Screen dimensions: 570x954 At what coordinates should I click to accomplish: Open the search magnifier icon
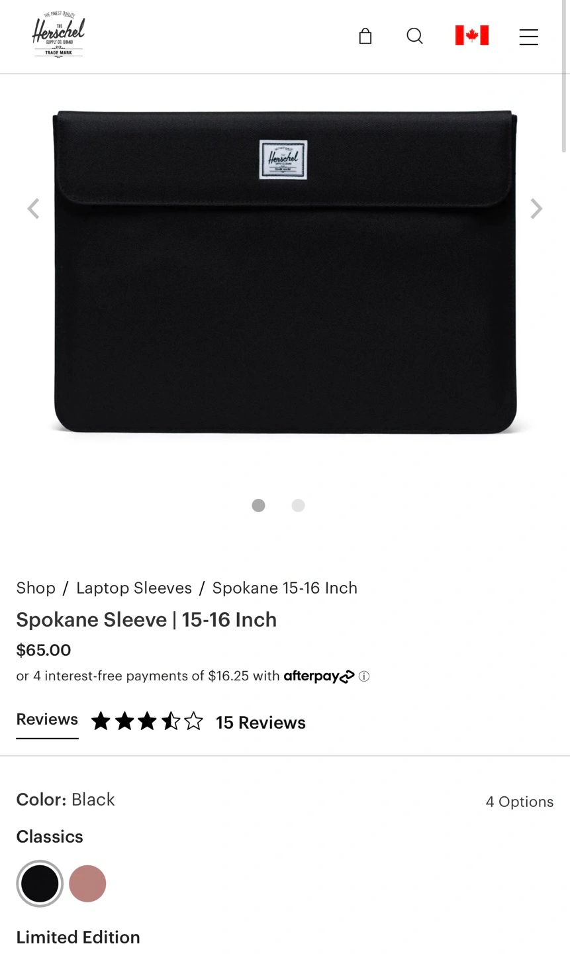pyautogui.click(x=414, y=36)
